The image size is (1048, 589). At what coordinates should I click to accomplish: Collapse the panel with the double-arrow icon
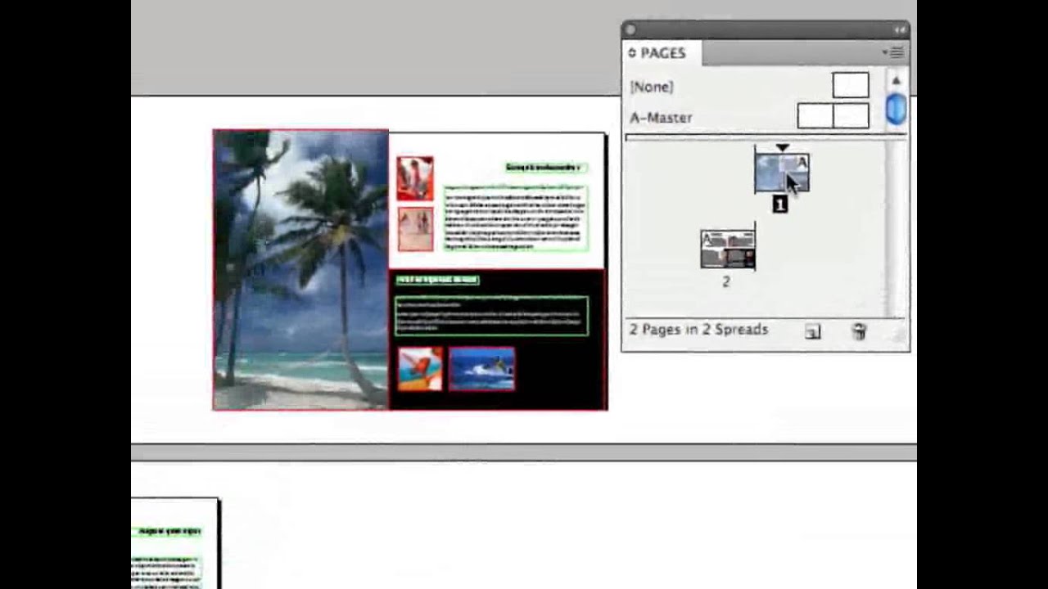click(x=900, y=30)
